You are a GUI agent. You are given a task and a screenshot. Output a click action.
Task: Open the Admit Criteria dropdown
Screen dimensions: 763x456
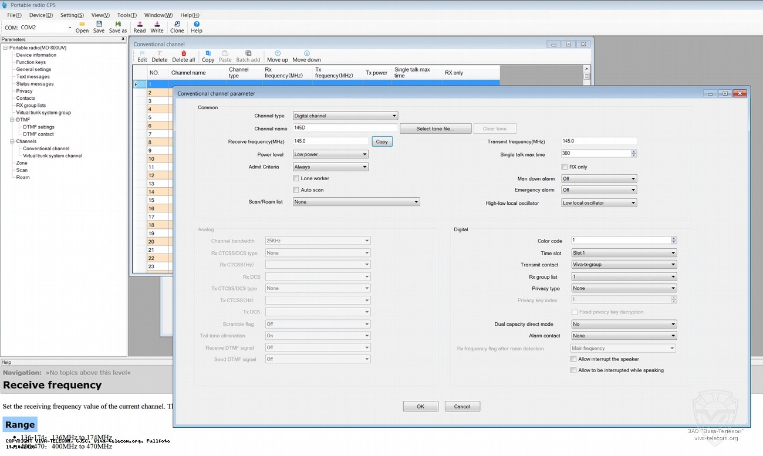click(330, 167)
